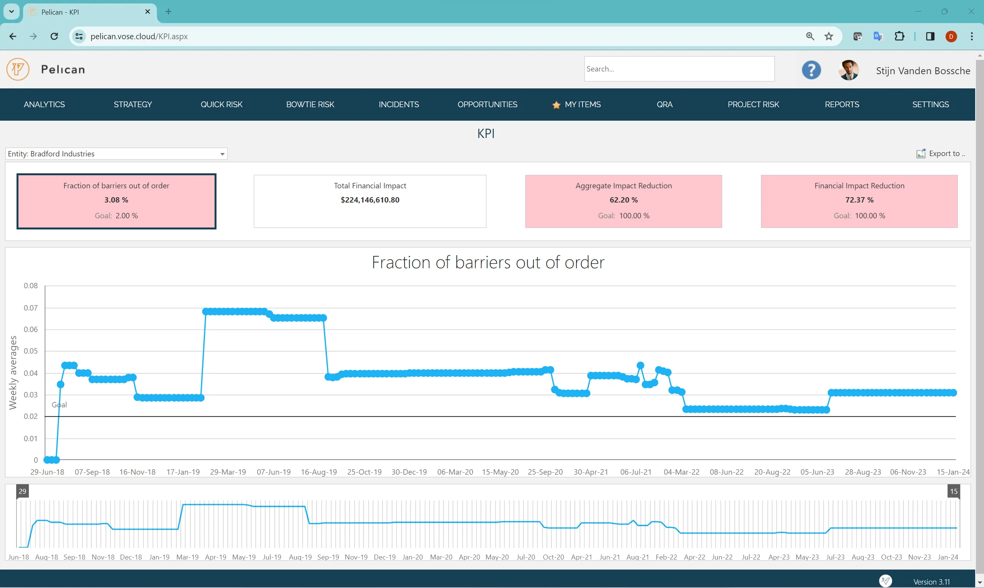Open the browser tab search chevron
This screenshot has width=984, height=588.
click(x=11, y=12)
